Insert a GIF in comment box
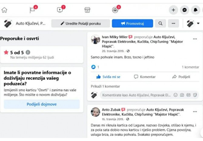The width and height of the screenshot is (203, 141). 188,95
